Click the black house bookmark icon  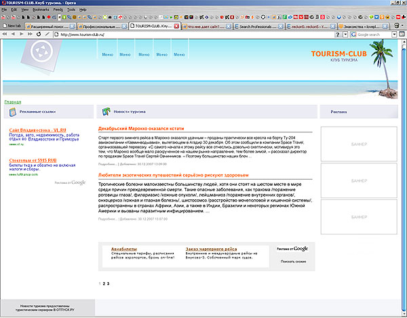[110, 17]
